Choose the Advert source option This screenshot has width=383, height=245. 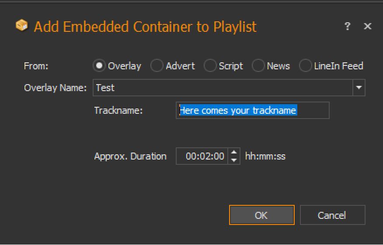157,66
